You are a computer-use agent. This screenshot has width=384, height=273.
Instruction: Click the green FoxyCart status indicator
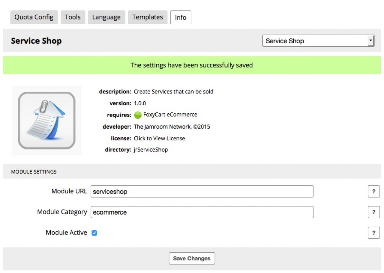(138, 115)
